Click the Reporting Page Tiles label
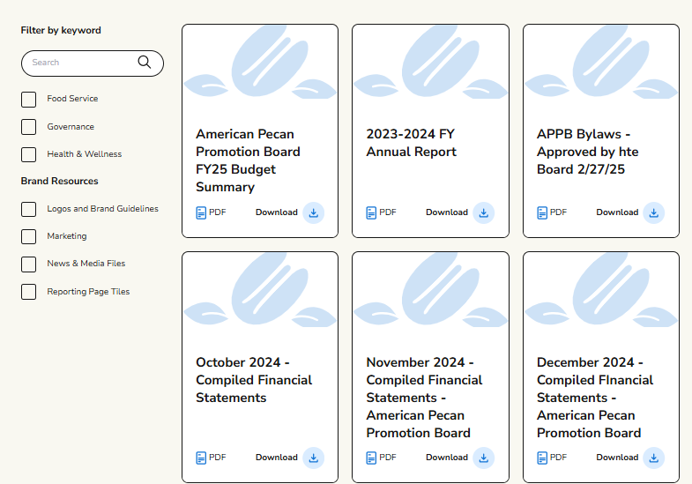692x484 pixels. point(88,292)
